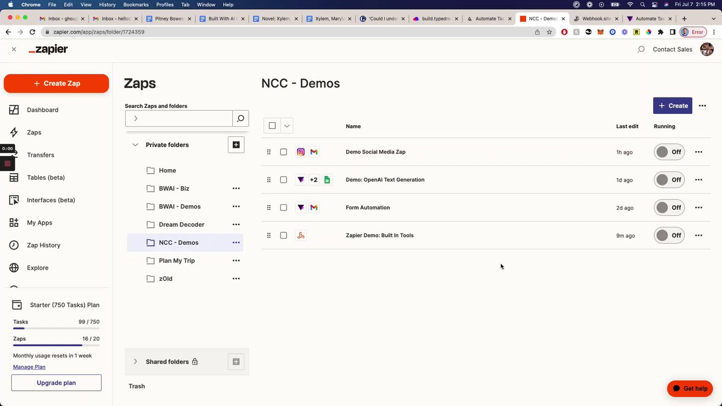The height and width of the screenshot is (406, 722).
Task: Open the Transfers sidebar item
Action: click(41, 155)
